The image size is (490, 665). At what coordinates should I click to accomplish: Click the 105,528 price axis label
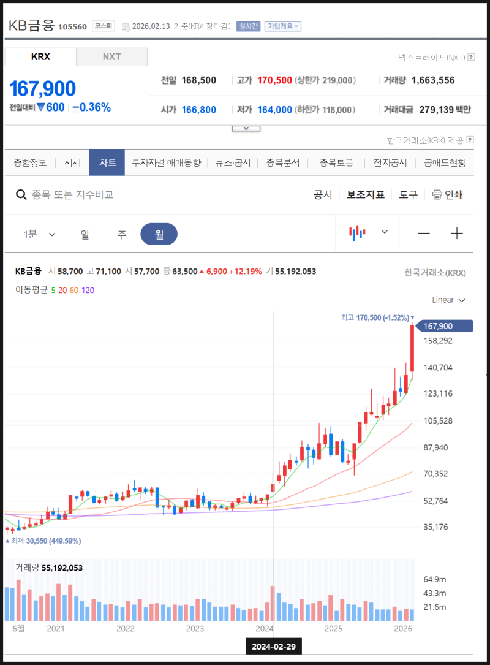tap(438, 420)
